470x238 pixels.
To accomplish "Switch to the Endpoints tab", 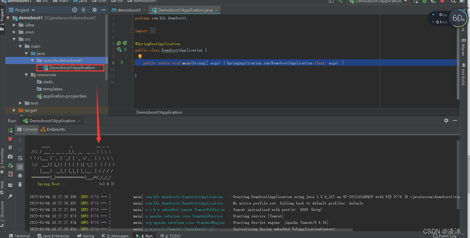I will pos(53,129).
